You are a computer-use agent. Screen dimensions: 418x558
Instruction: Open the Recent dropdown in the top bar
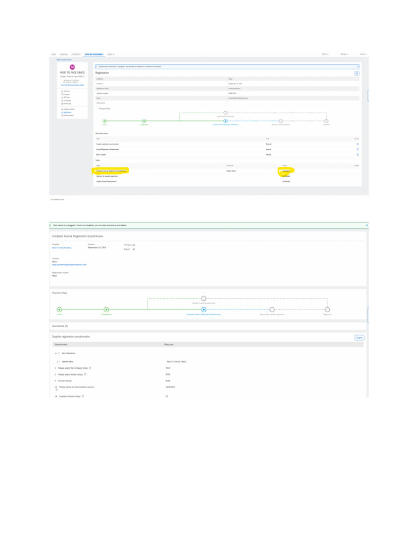tap(325, 54)
